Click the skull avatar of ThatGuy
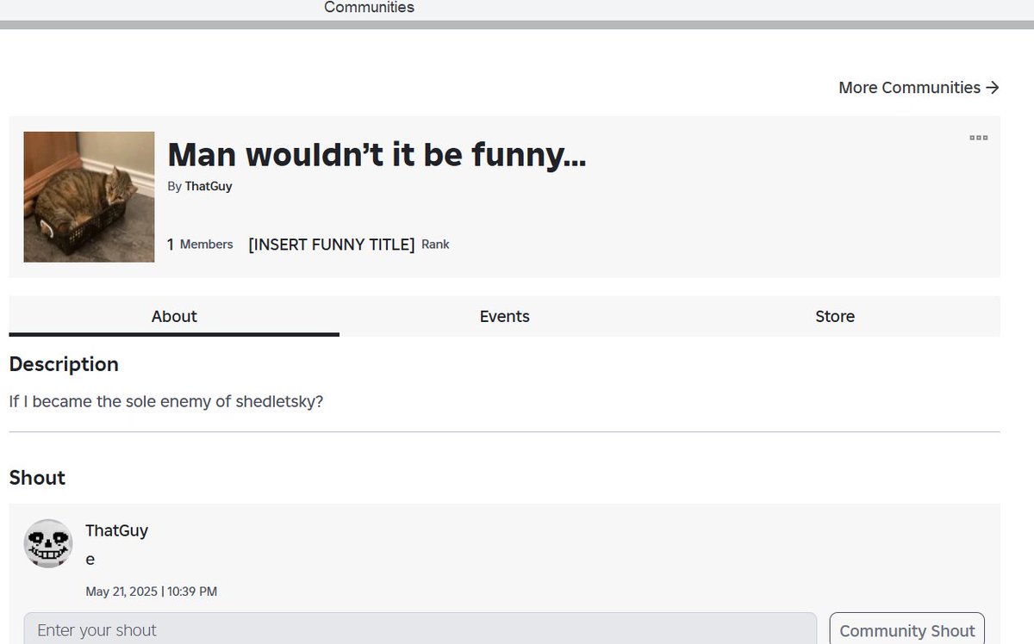This screenshot has height=644, width=1034. [47, 543]
